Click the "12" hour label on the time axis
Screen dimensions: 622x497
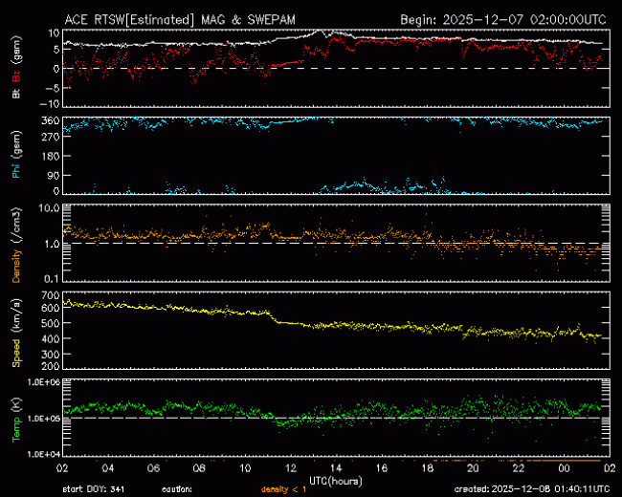(x=291, y=468)
